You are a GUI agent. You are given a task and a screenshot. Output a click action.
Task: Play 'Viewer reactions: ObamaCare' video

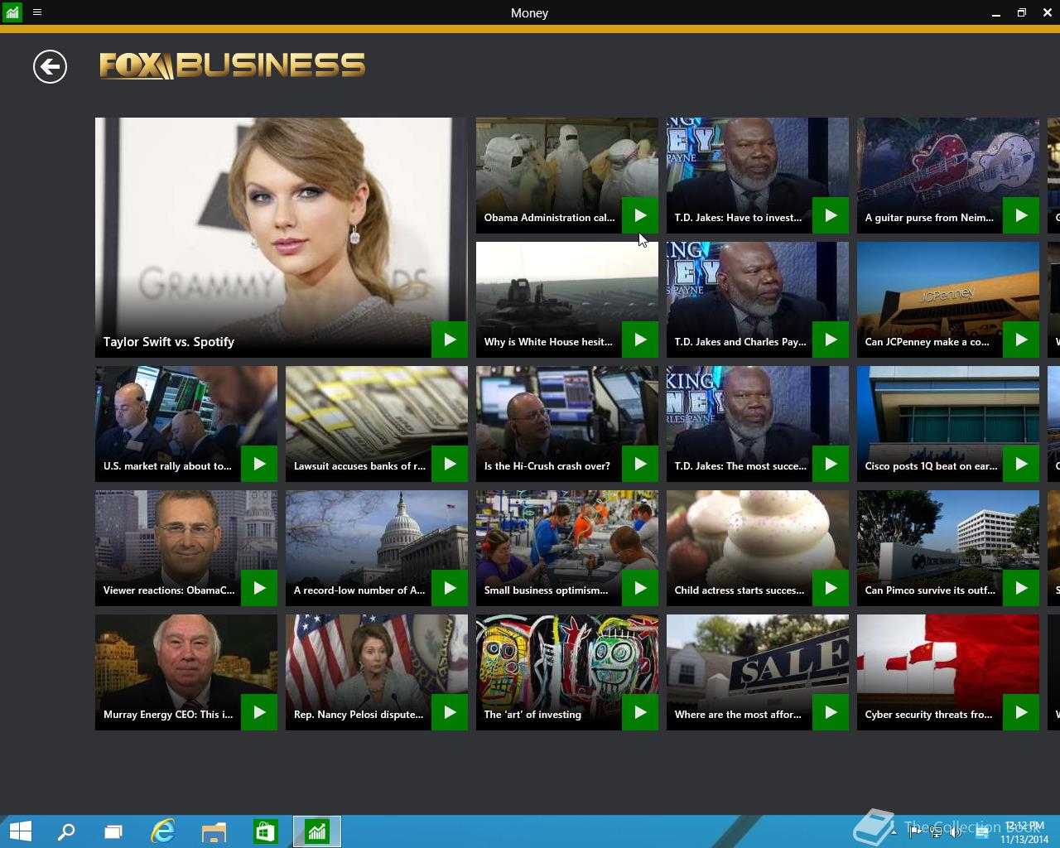pyautogui.click(x=259, y=588)
